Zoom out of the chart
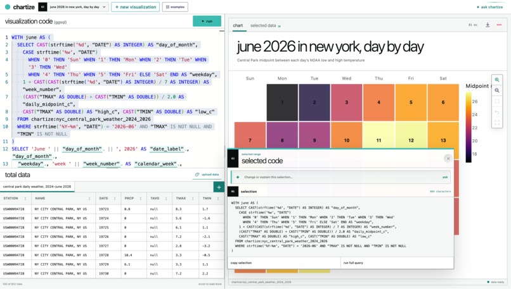This screenshot has width=511, height=289. click(x=497, y=90)
